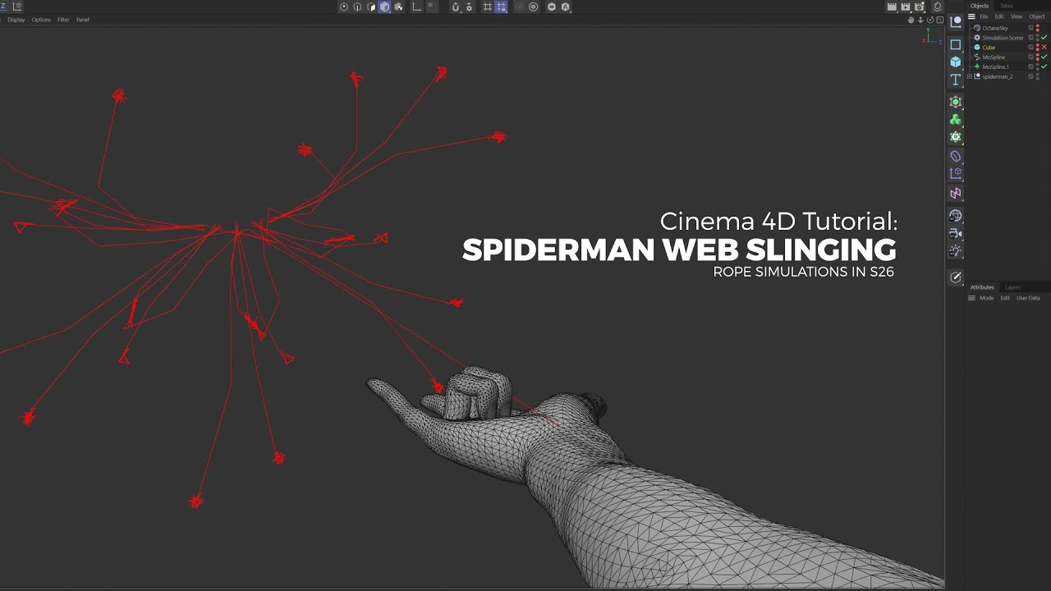Toggle the highlighted locked workplane icon
Screen dimensions: 1051x591
[501, 7]
